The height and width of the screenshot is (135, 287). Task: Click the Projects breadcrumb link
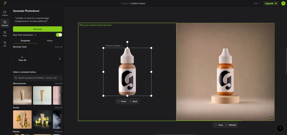pos(125,4)
